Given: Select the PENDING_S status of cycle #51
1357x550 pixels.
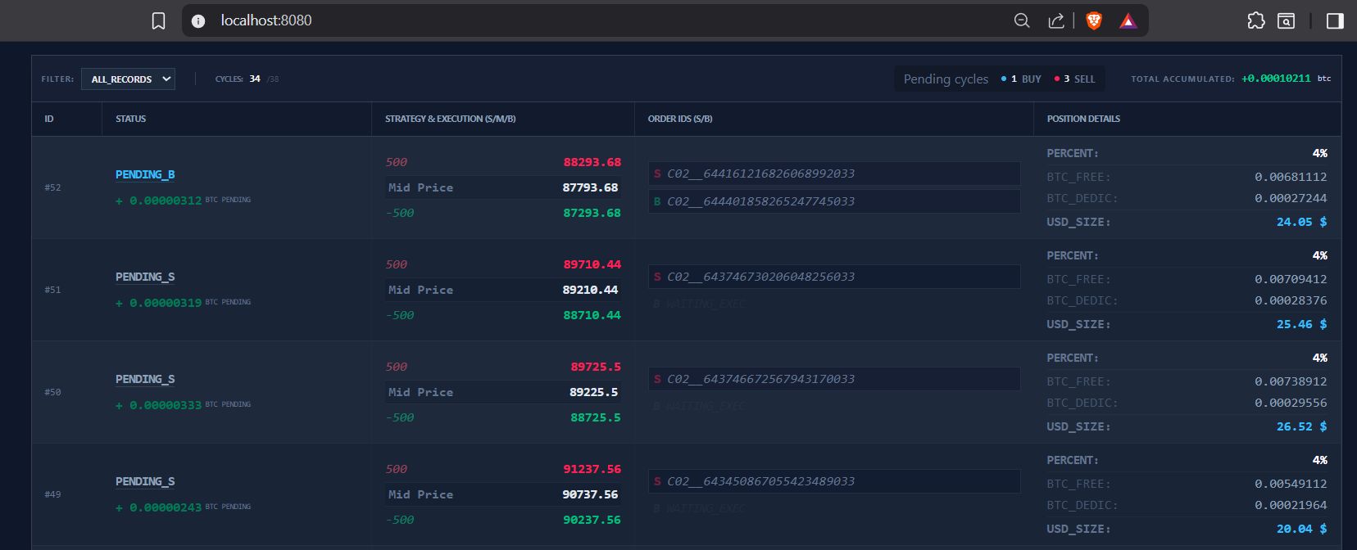Looking at the screenshot, I should click(145, 277).
